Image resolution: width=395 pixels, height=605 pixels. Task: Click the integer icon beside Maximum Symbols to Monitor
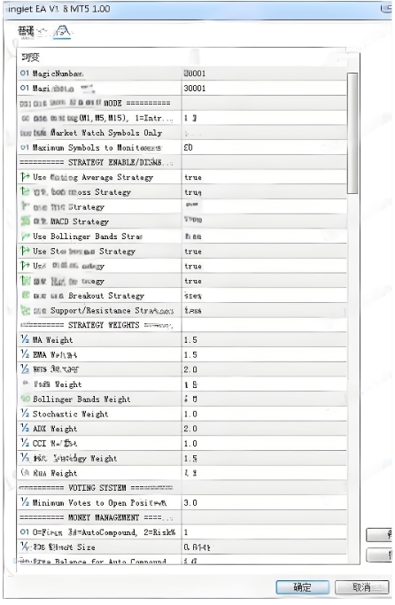pos(25,147)
